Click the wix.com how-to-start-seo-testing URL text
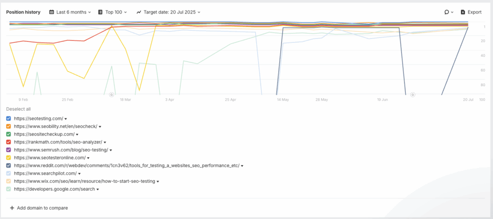Image resolution: width=493 pixels, height=219 pixels. tap(85, 181)
